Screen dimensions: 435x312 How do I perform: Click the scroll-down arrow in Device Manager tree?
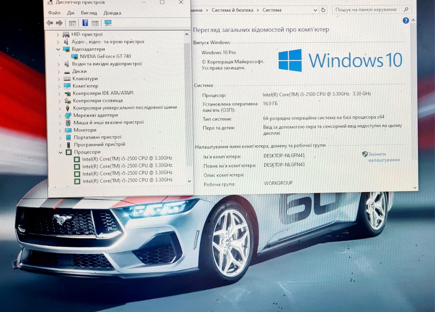[x=189, y=181]
